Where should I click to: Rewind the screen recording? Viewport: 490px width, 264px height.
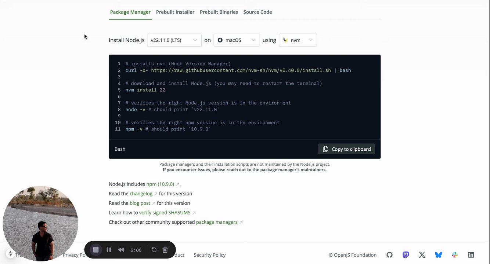pyautogui.click(x=121, y=250)
